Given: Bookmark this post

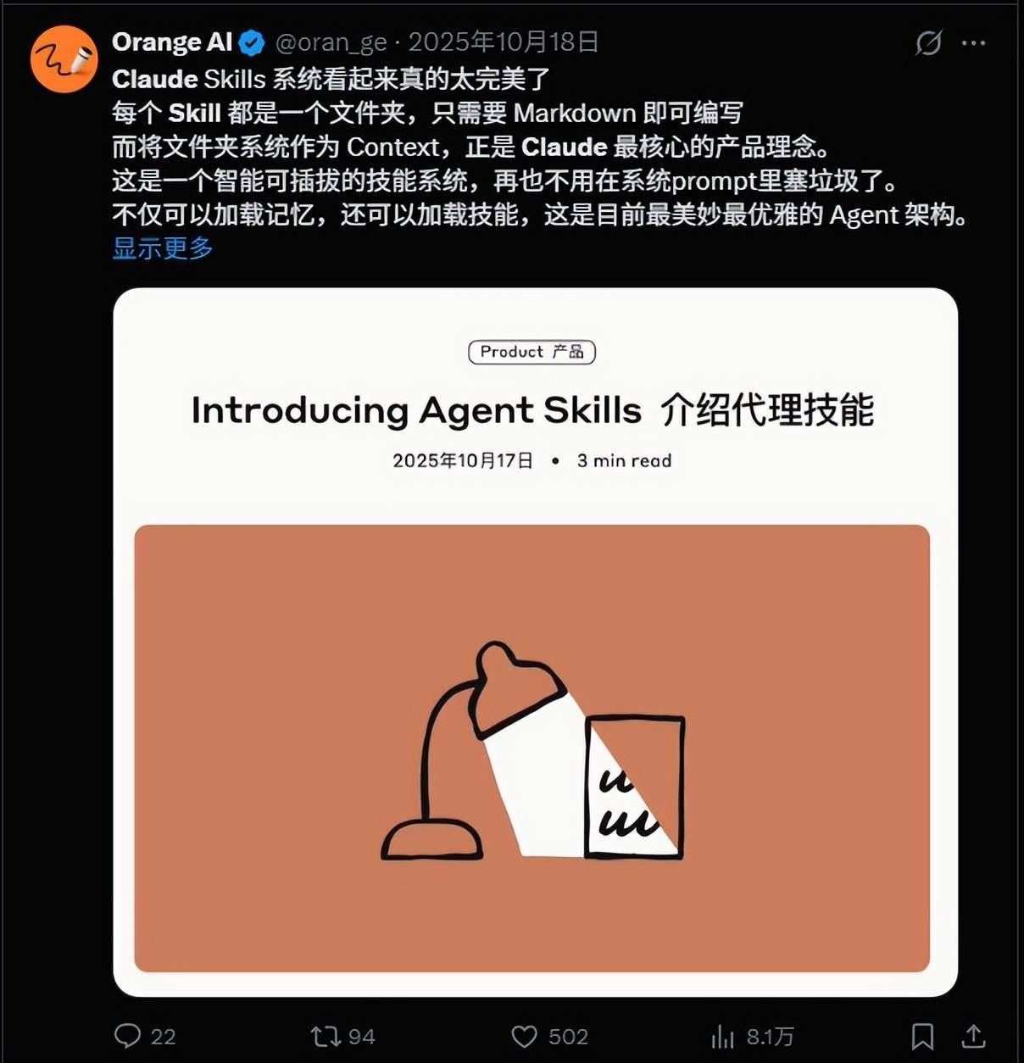Looking at the screenshot, I should pos(922,1036).
